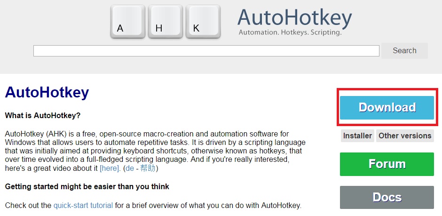Viewport: 442px width, 216px height.
Task: Click the blue Download button
Action: coord(387,107)
